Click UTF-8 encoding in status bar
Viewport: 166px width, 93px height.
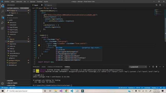(138, 88)
